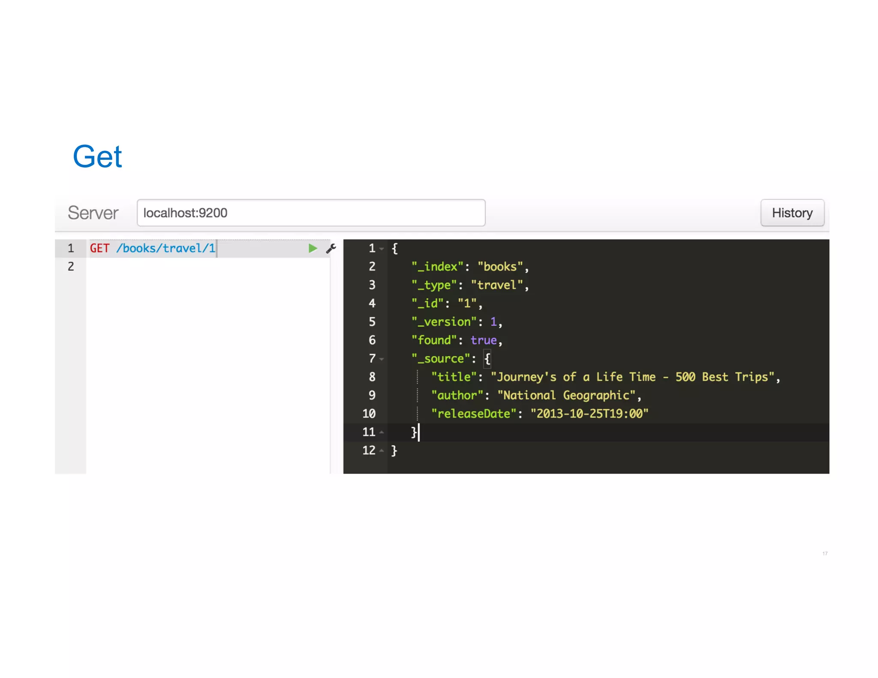Click the "releaseDate" timestamp value

(589, 414)
